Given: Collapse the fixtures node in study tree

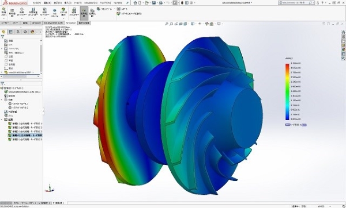Looking at the screenshot, I should (x=2, y=100).
